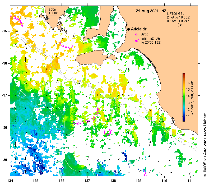This screenshot has height=185, width=209.
Task: Click the 'to 25/08 12Z' legend text
Action: point(151,43)
